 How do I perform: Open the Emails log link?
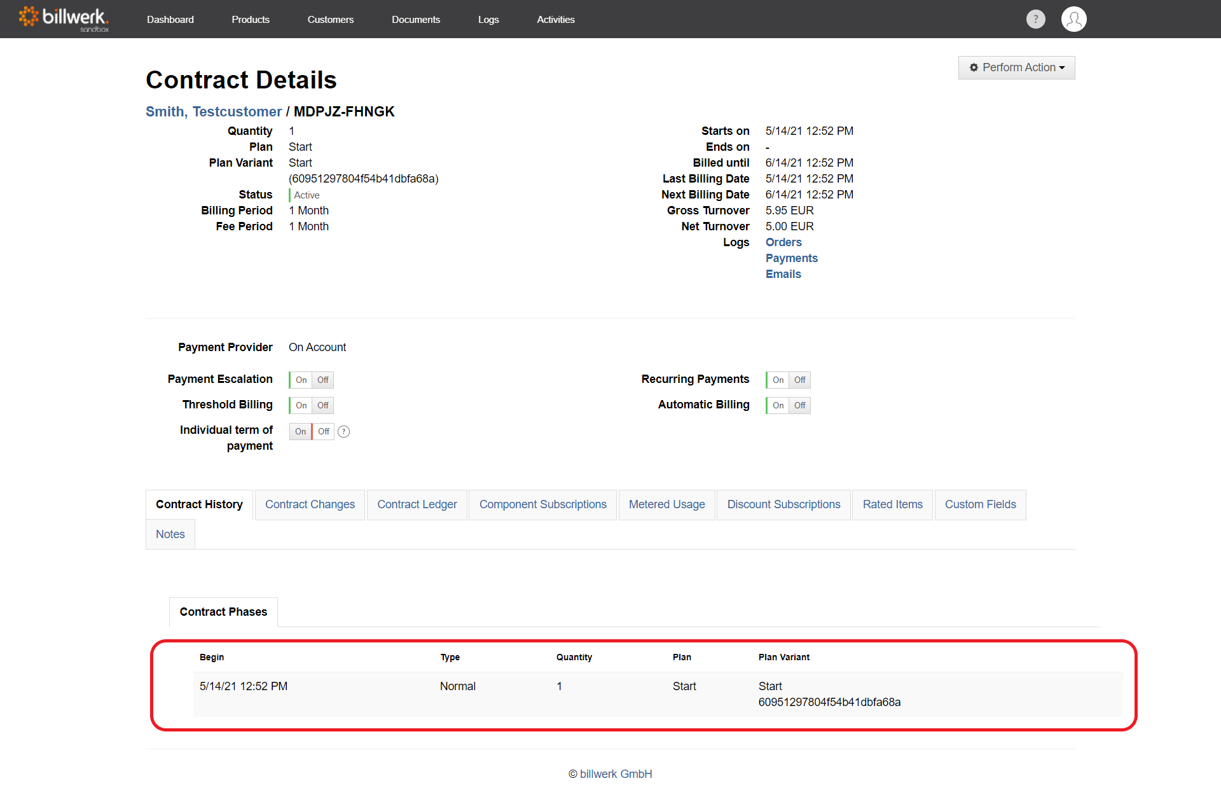(783, 274)
